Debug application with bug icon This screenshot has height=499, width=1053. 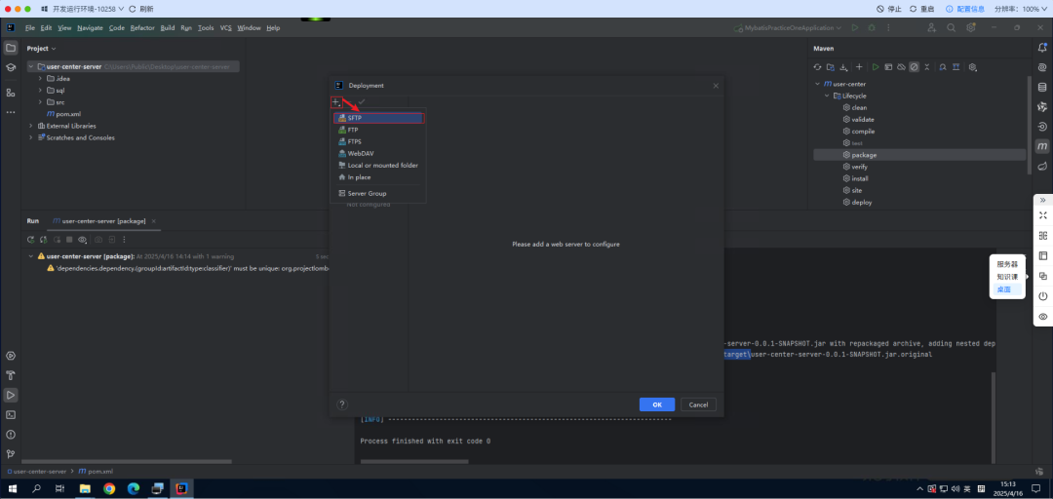(872, 27)
